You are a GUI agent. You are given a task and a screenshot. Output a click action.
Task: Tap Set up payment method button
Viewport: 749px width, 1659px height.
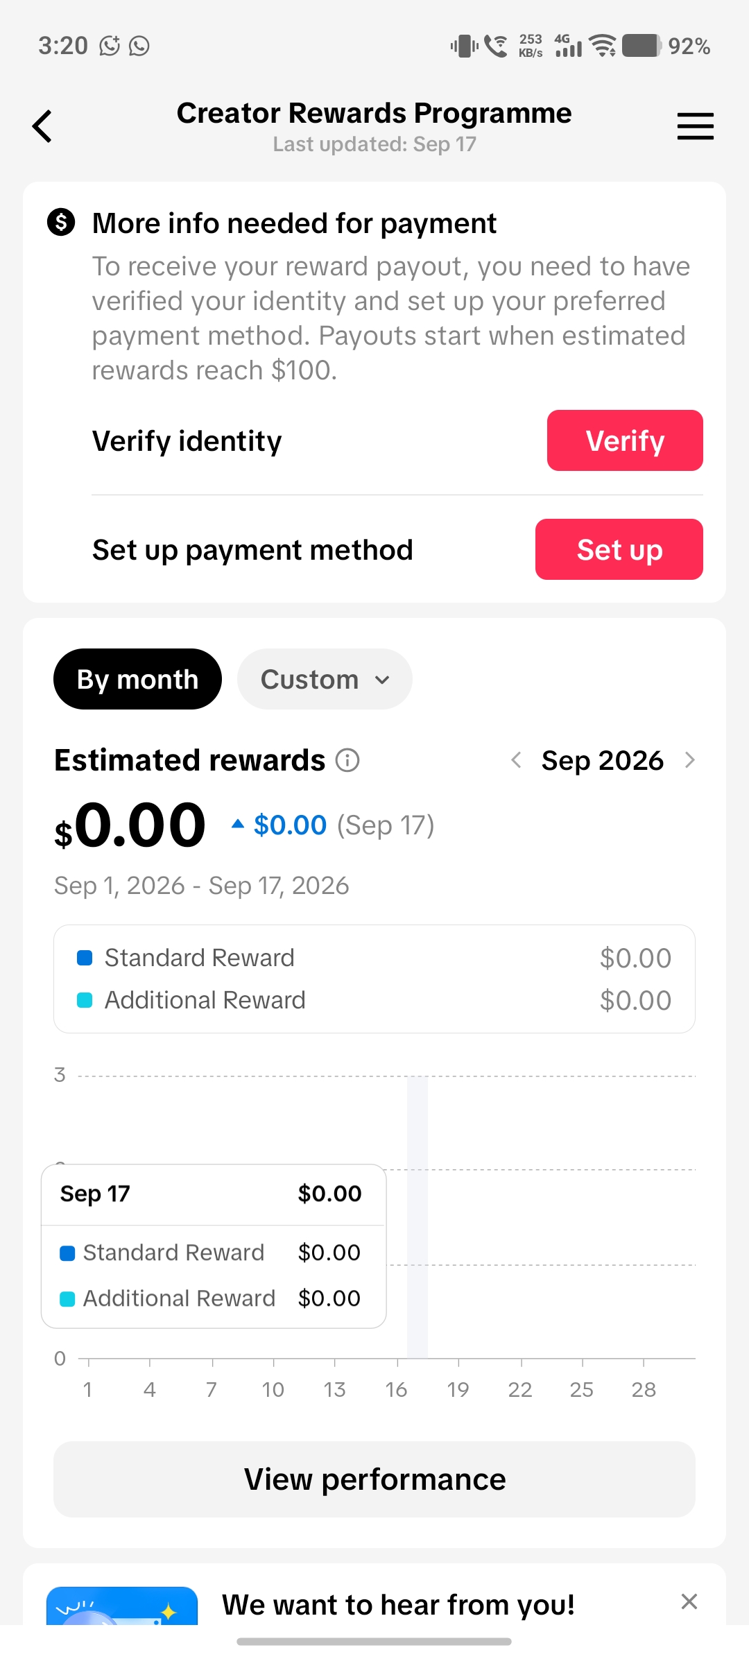[619, 549]
